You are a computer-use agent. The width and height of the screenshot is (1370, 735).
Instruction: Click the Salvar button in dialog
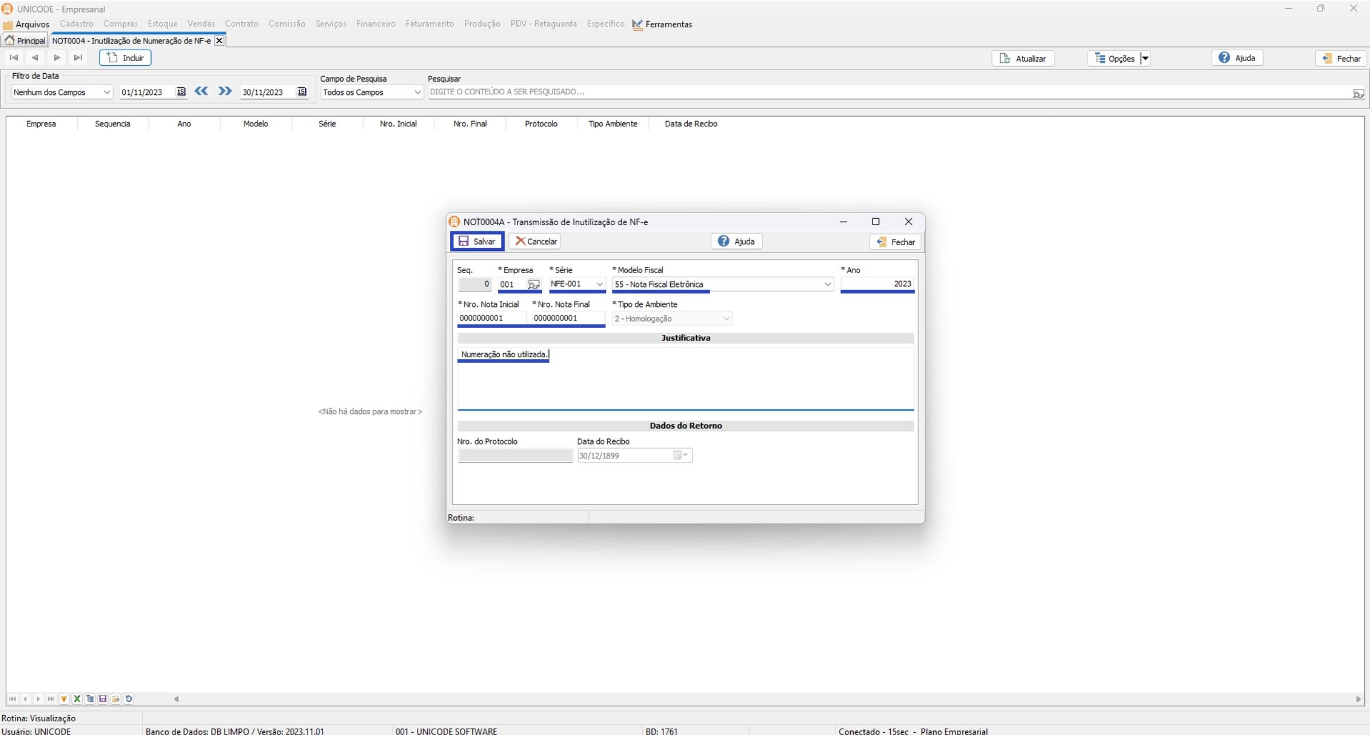pyautogui.click(x=477, y=241)
